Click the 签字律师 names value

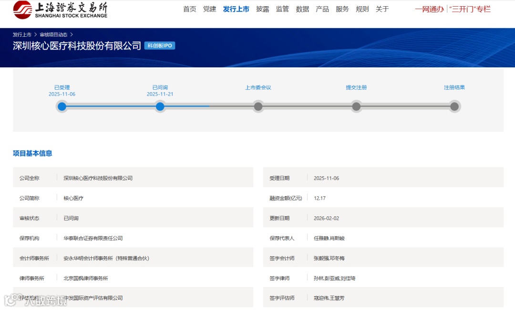(334, 278)
